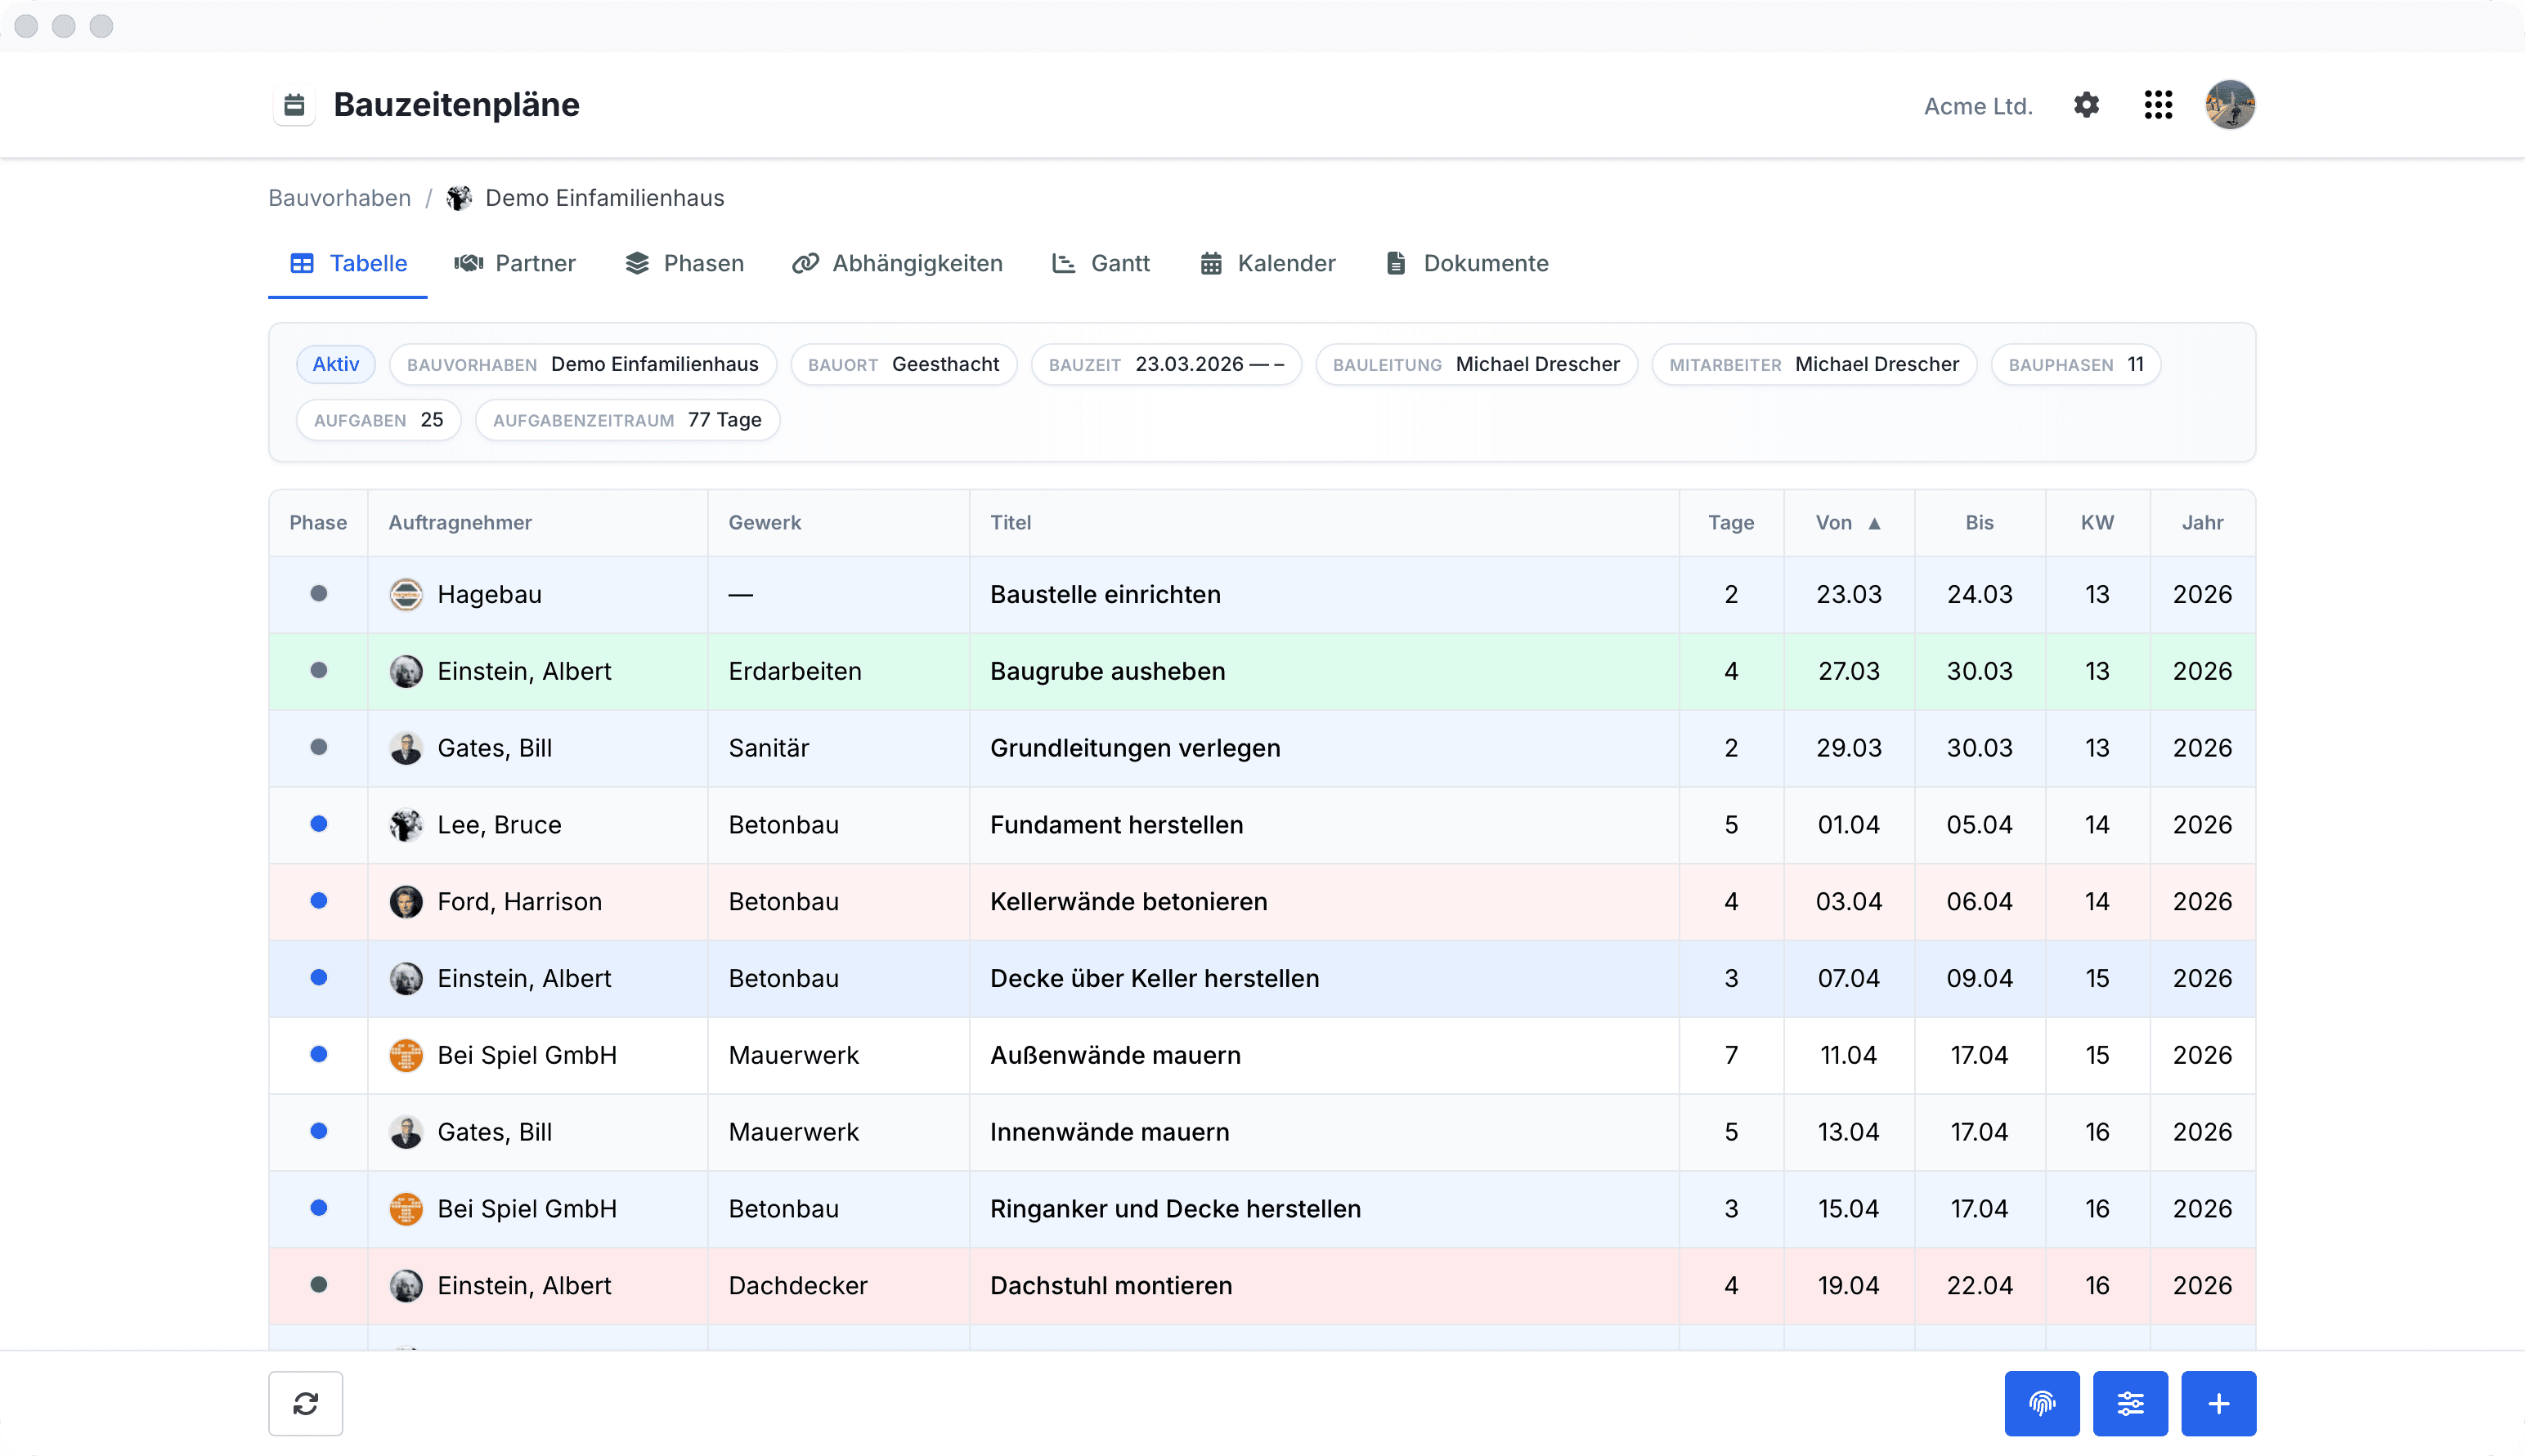This screenshot has width=2525, height=1456.
Task: Sort by the Tage column header
Action: pyautogui.click(x=1730, y=523)
